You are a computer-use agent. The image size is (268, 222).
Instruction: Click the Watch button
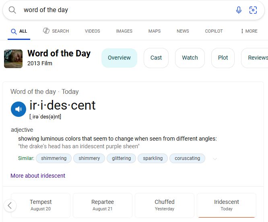click(x=190, y=58)
